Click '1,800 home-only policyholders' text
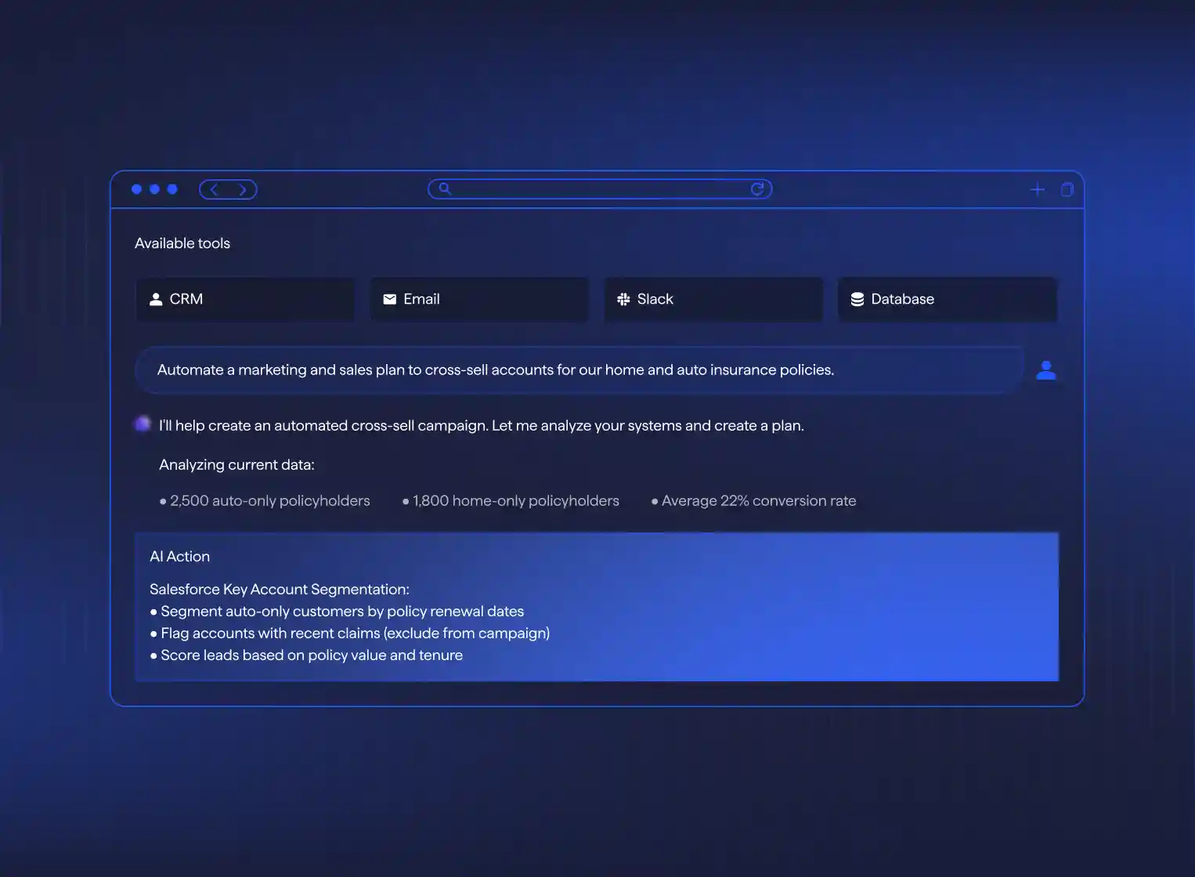The height and width of the screenshot is (877, 1195). (x=516, y=500)
